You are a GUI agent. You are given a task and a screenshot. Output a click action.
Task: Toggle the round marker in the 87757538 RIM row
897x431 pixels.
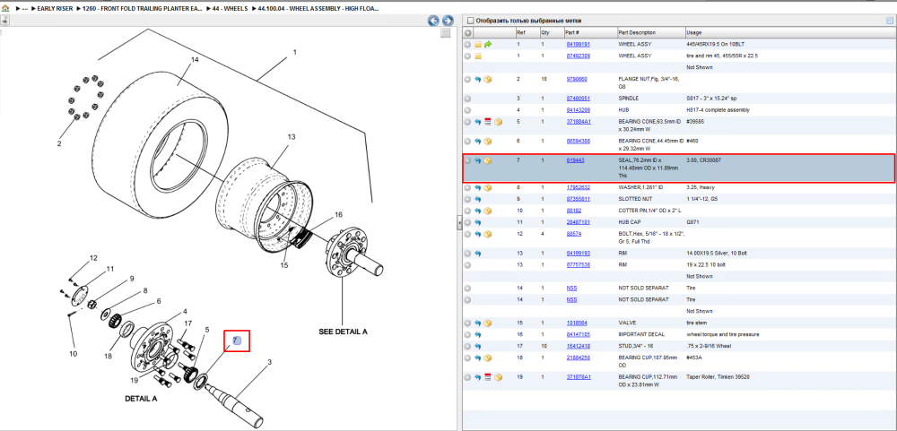point(468,264)
